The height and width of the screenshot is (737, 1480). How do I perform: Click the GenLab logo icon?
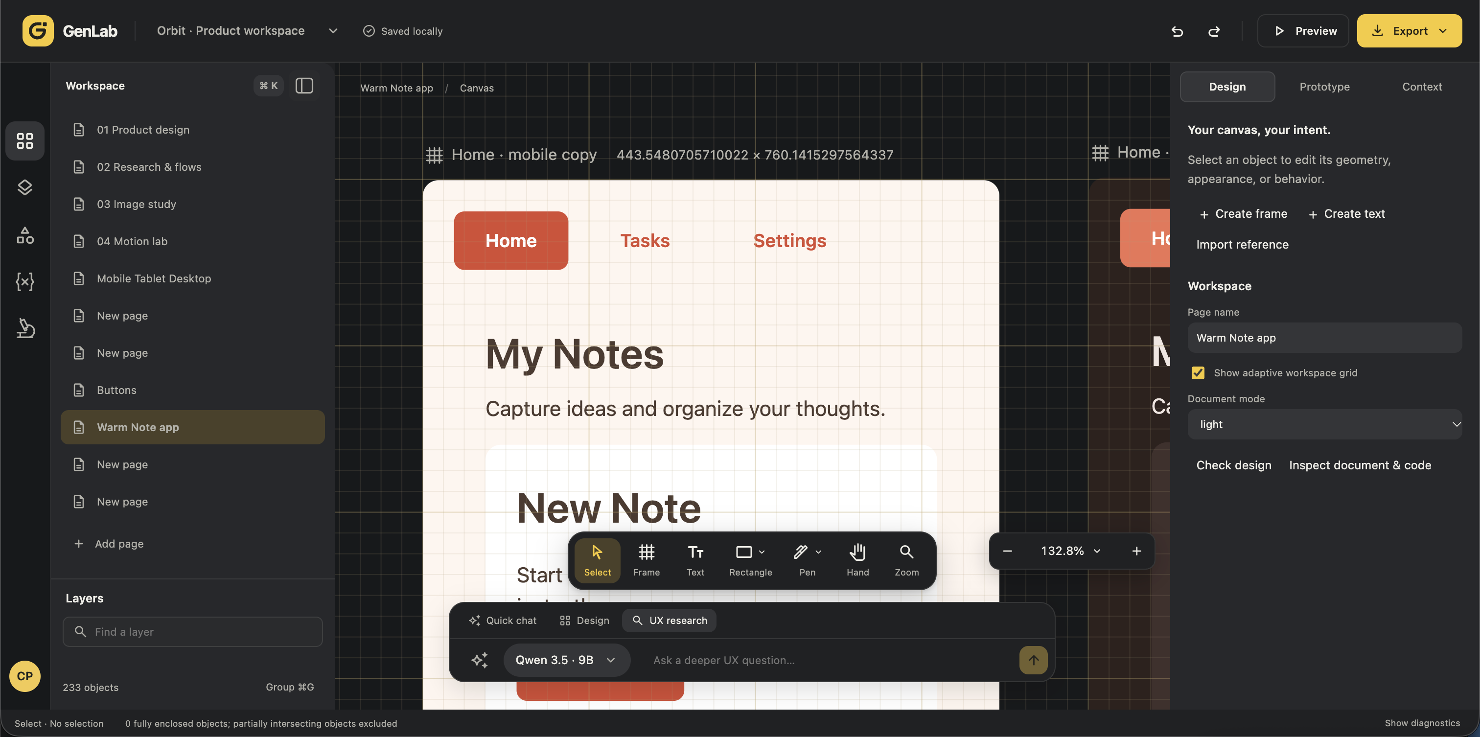pyautogui.click(x=38, y=31)
